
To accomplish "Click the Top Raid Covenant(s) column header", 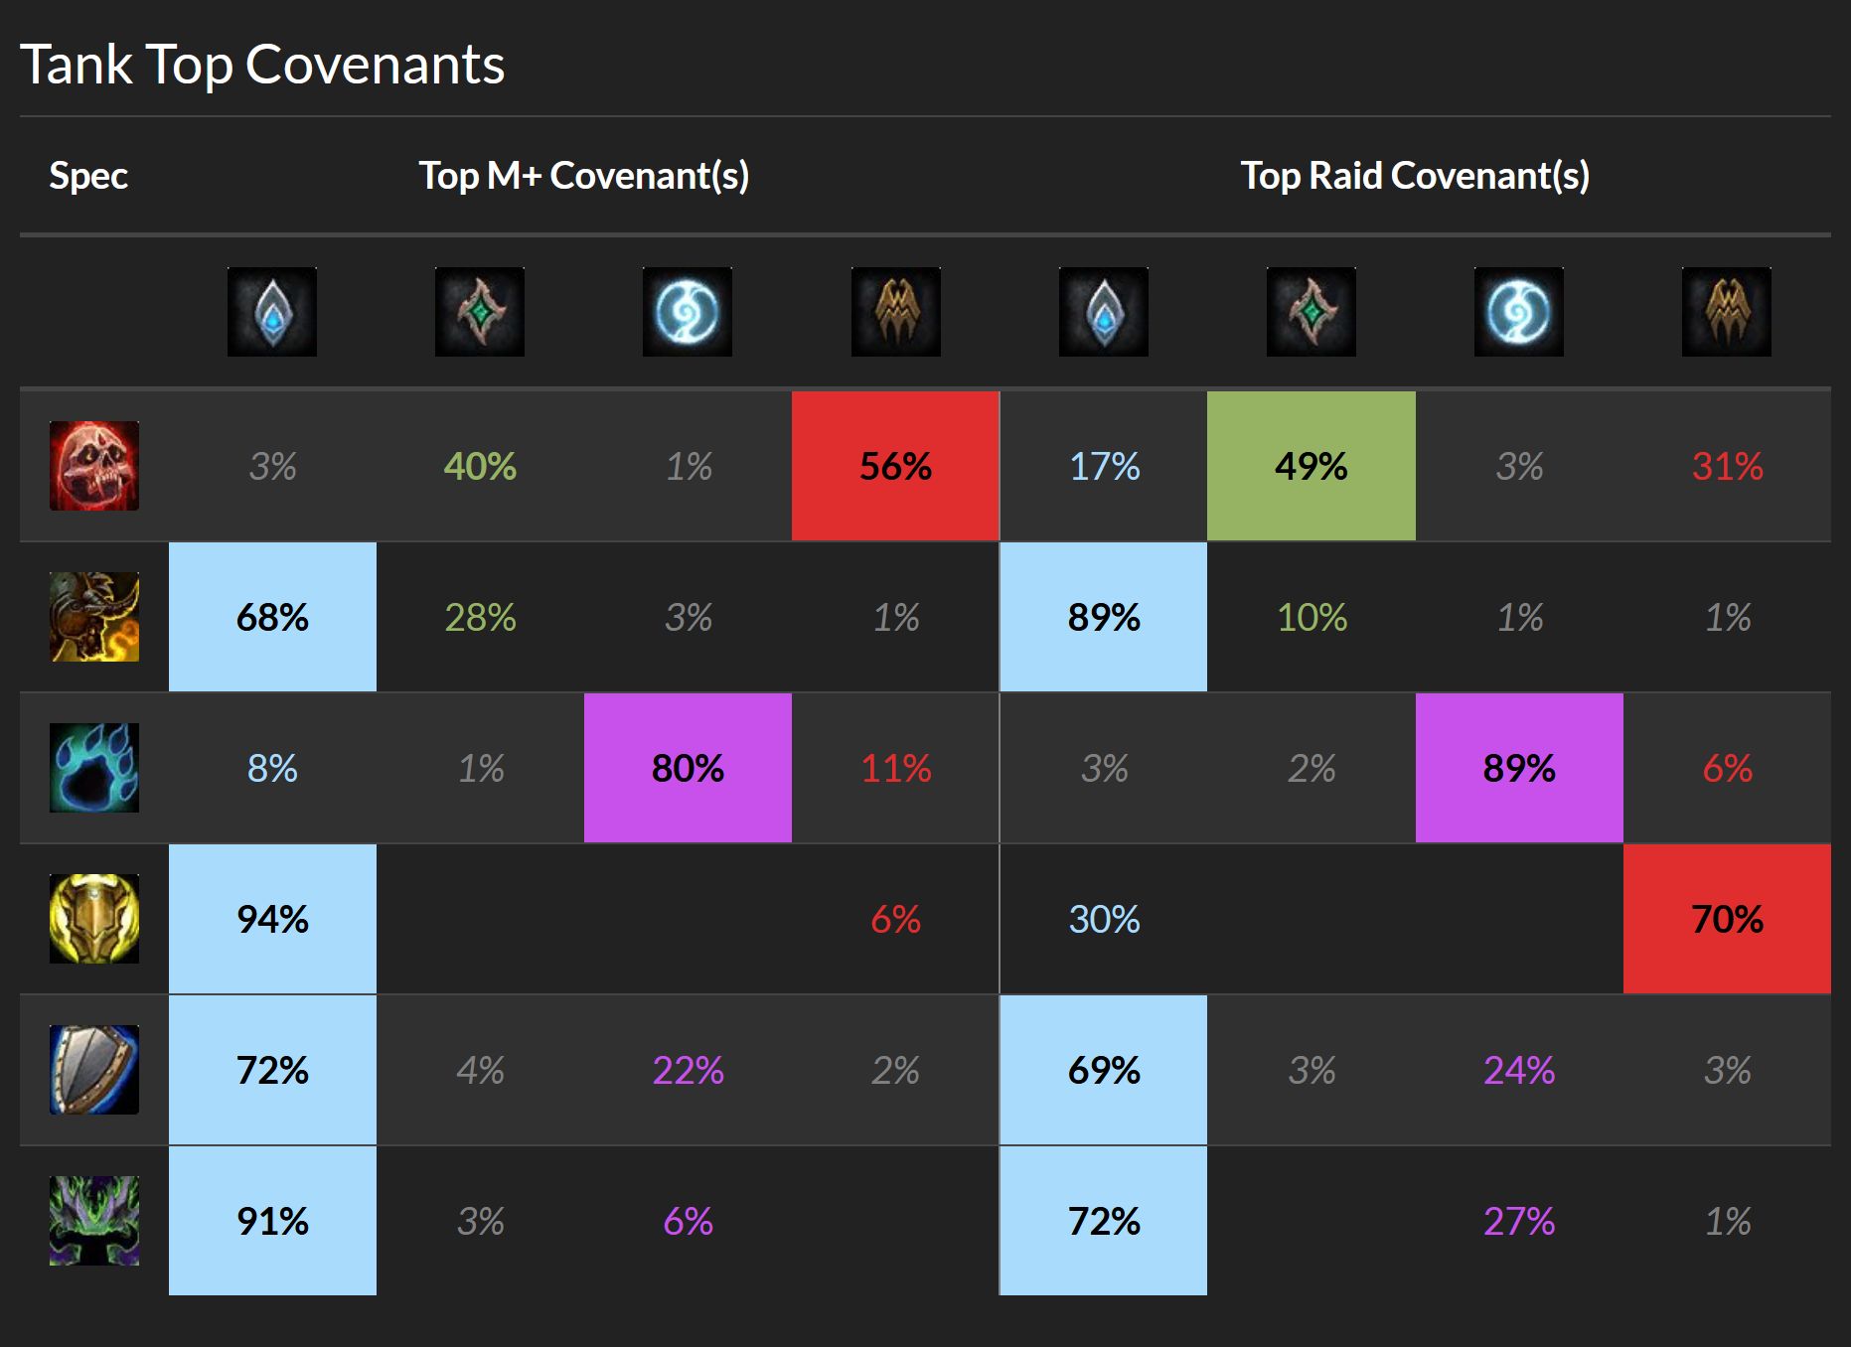I will pos(1416,176).
